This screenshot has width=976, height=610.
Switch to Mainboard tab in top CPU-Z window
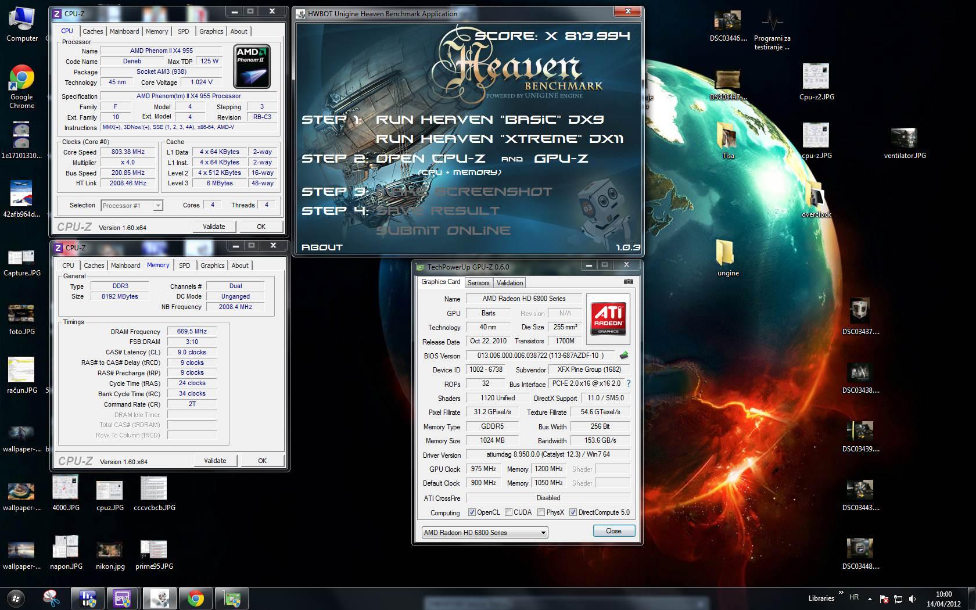point(124,31)
